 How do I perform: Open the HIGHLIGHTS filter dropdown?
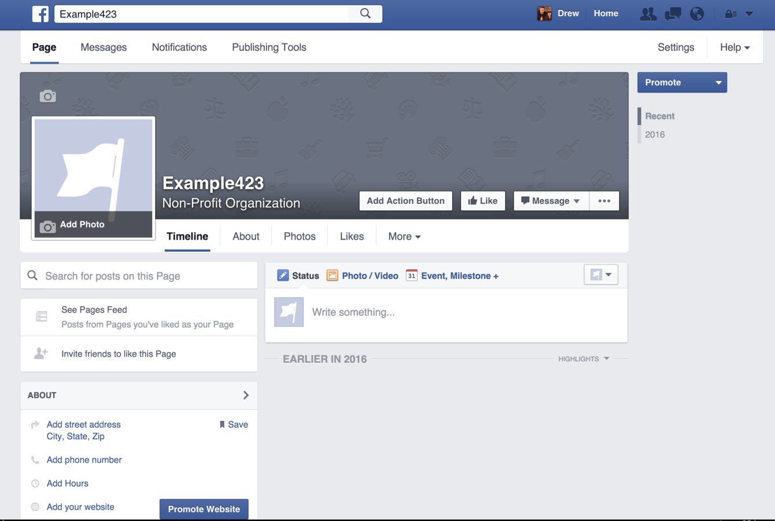point(584,359)
